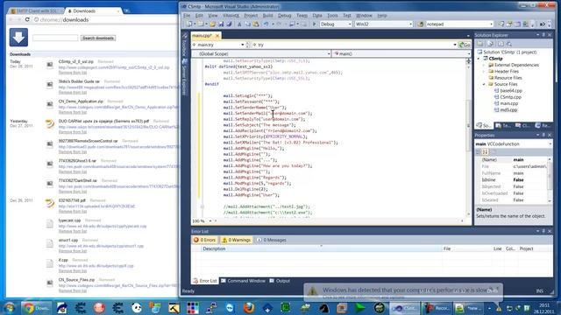Expand External Dependencies node
Screen dimensions: 561x315
tap(484, 65)
